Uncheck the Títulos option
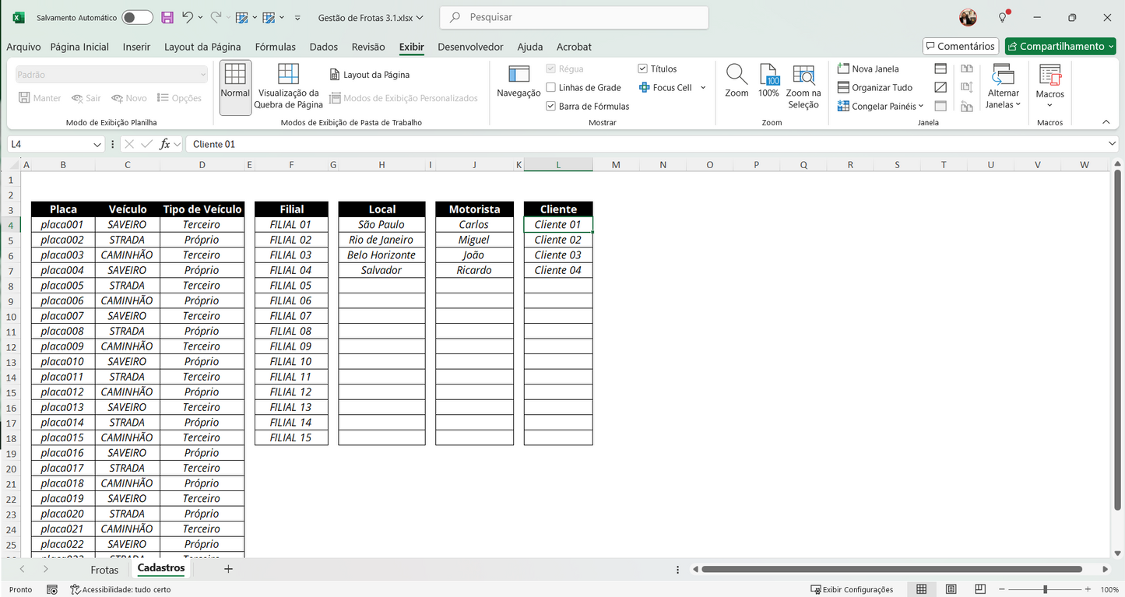Image resolution: width=1125 pixels, height=597 pixels. [642, 68]
